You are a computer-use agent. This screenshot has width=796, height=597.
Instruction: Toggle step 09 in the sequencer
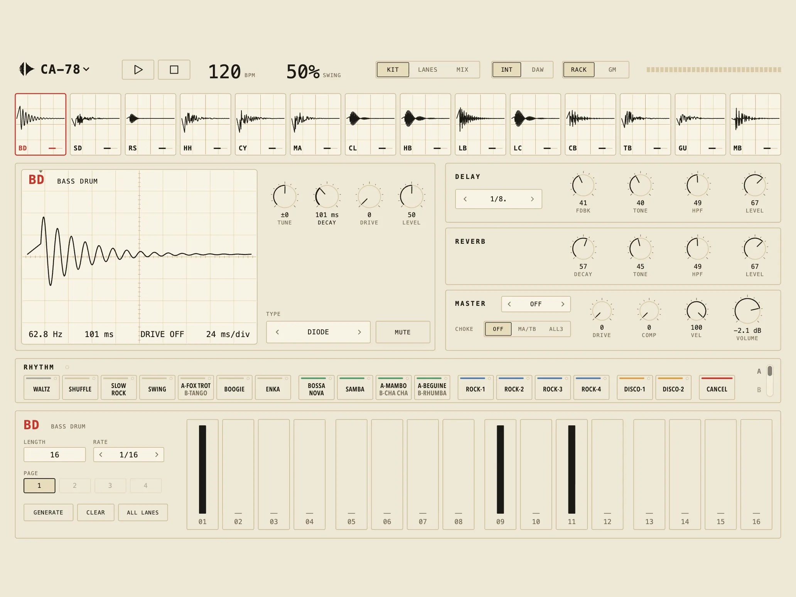coord(500,474)
